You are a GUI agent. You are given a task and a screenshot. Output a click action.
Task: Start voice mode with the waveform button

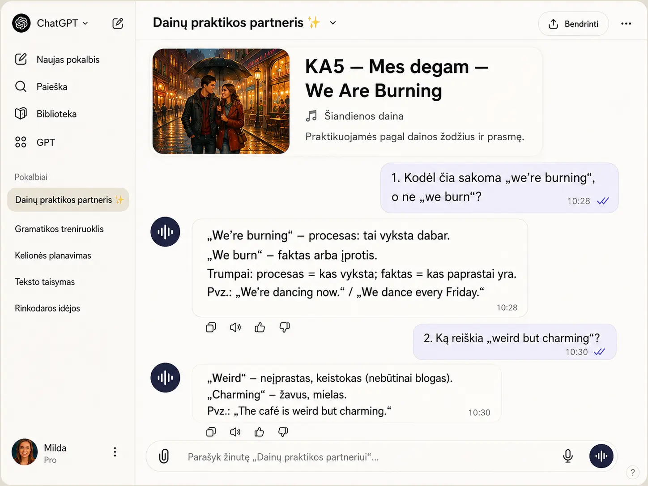601,456
